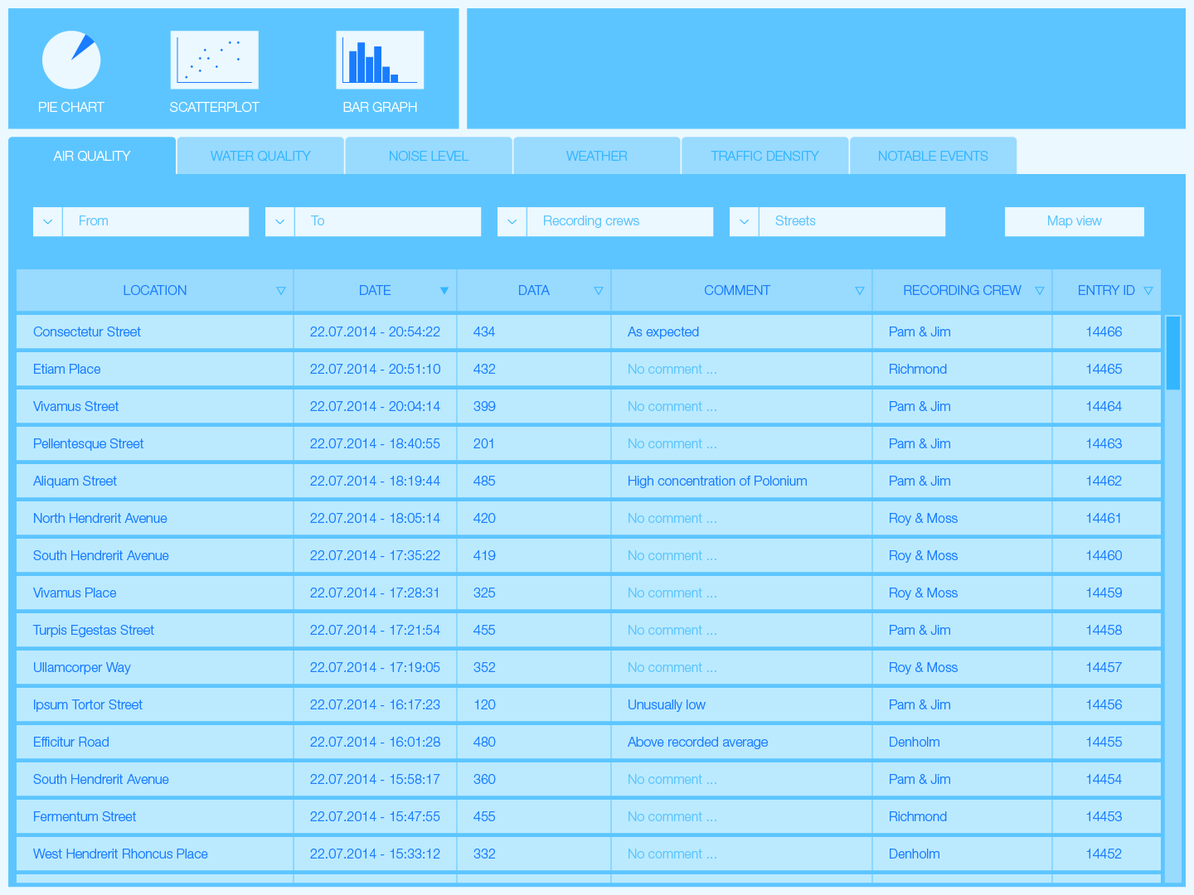Click entry ID 14466

point(1104,332)
